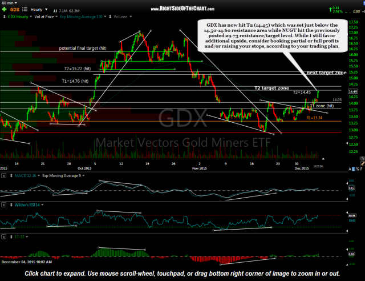Viewport: 365px width, 281px height.
Task: Click the Dec 2015 date label
Action: coord(302,168)
